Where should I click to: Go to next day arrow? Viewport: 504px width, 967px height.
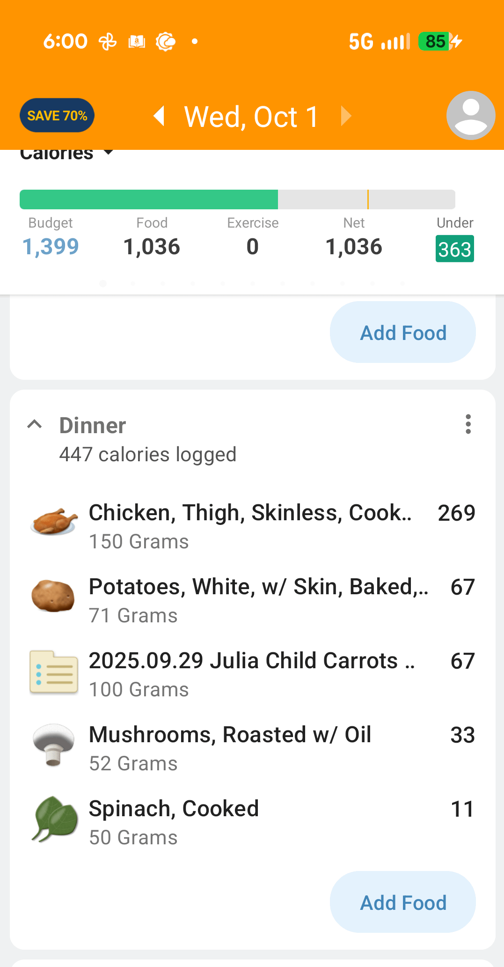(x=346, y=116)
